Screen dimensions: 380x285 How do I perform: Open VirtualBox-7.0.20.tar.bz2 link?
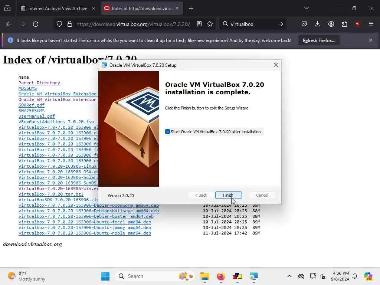pos(51,194)
